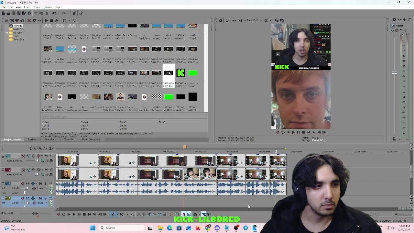Click the What's This help icon
The height and width of the screenshot is (233, 414).
click(81, 13)
